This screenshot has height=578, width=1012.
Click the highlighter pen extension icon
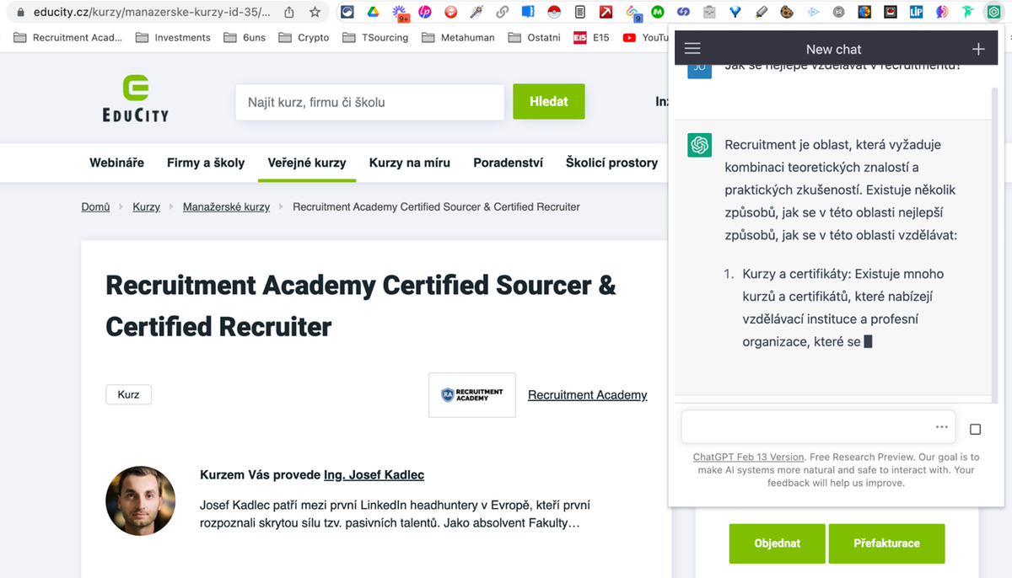pos(762,13)
